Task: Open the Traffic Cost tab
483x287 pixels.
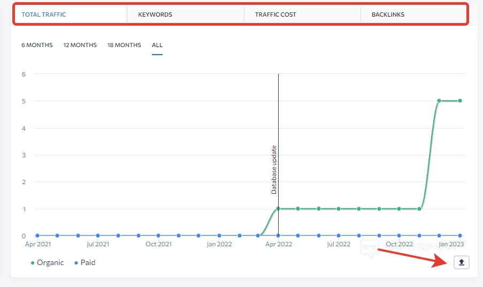Action: click(275, 14)
